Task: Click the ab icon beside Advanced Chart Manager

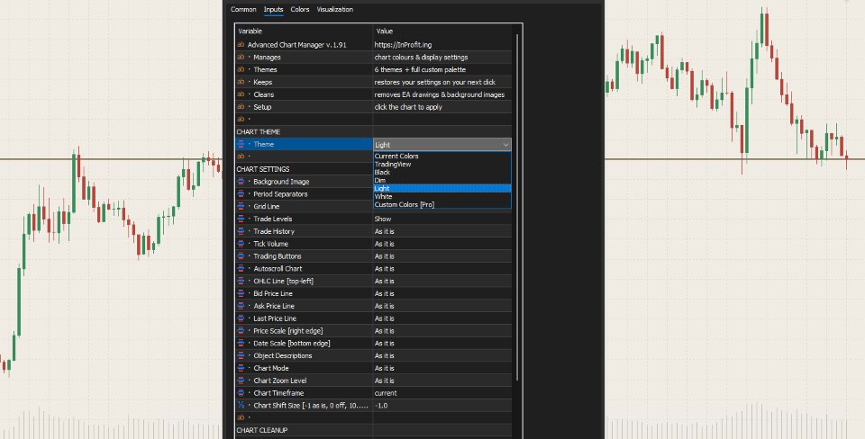Action: click(x=241, y=45)
